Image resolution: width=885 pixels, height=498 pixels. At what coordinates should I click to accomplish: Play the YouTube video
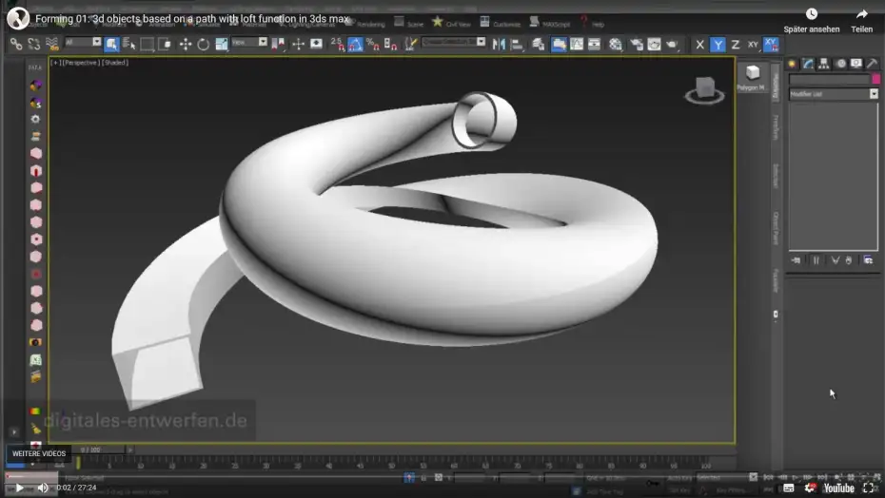[19, 488]
